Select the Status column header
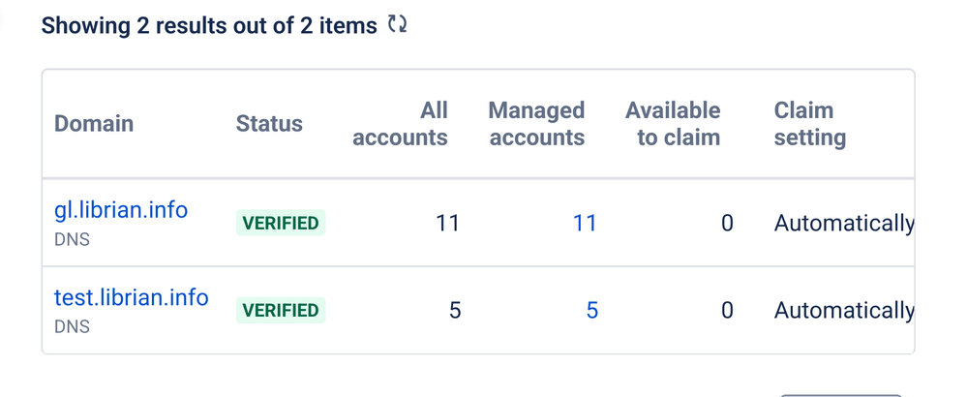Viewport: 967px width, 397px height. coord(269,123)
